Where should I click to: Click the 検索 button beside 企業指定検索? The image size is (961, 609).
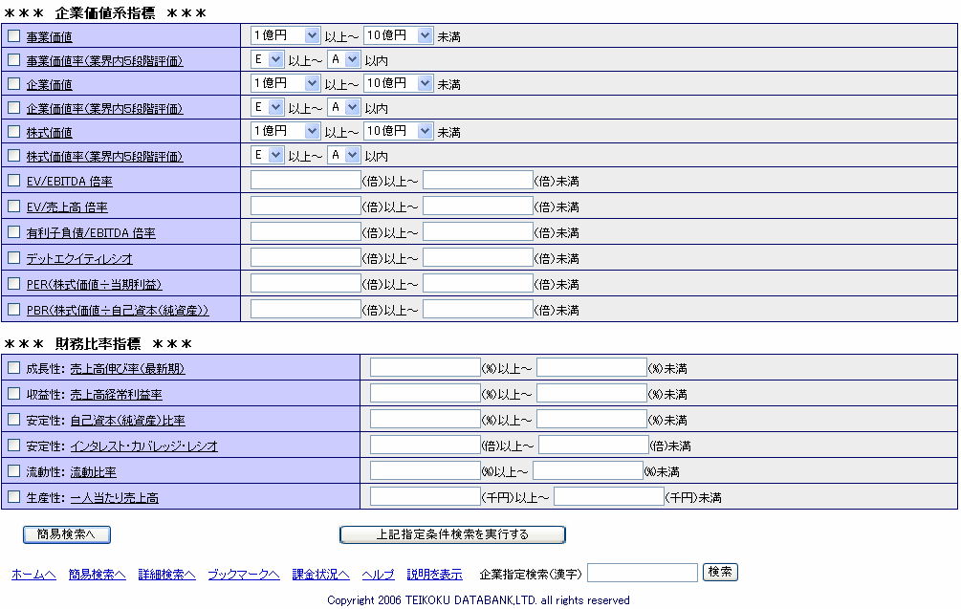click(x=720, y=573)
